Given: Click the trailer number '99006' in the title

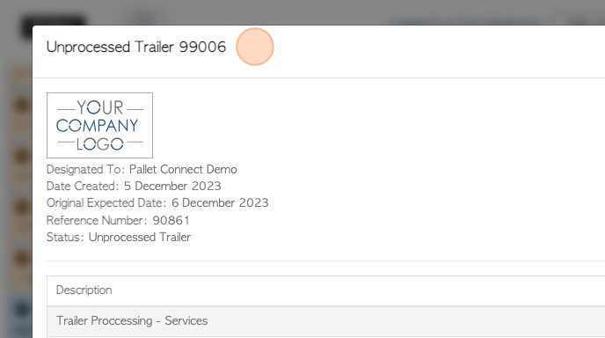Looking at the screenshot, I should tap(202, 47).
